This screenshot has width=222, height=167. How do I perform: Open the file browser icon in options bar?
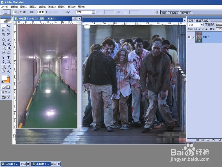(156, 12)
